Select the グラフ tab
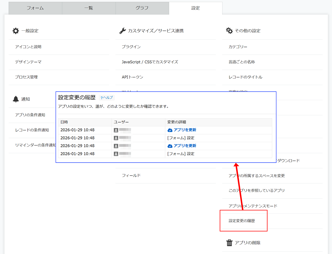The height and width of the screenshot is (254, 332). (142, 8)
